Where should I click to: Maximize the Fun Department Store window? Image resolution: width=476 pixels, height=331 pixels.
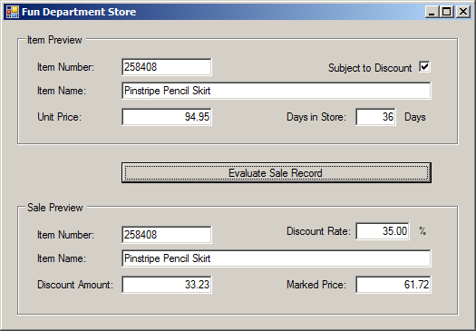coord(446,12)
